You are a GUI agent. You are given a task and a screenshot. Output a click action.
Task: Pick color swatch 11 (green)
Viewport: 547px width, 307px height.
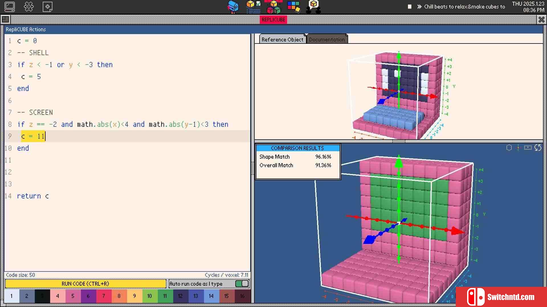click(x=165, y=296)
